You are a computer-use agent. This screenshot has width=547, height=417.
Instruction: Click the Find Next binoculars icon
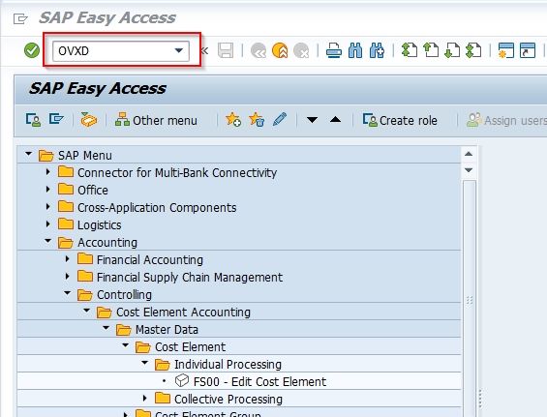coord(378,50)
